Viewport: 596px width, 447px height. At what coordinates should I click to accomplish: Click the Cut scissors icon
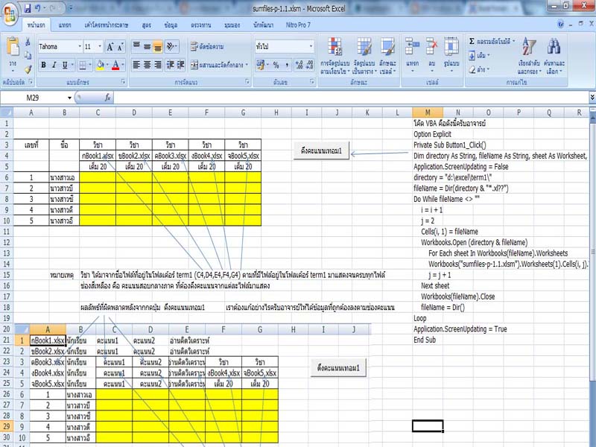click(x=28, y=42)
